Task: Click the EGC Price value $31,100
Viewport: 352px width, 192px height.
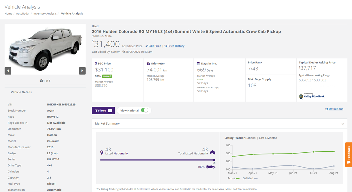Action: (104, 70)
